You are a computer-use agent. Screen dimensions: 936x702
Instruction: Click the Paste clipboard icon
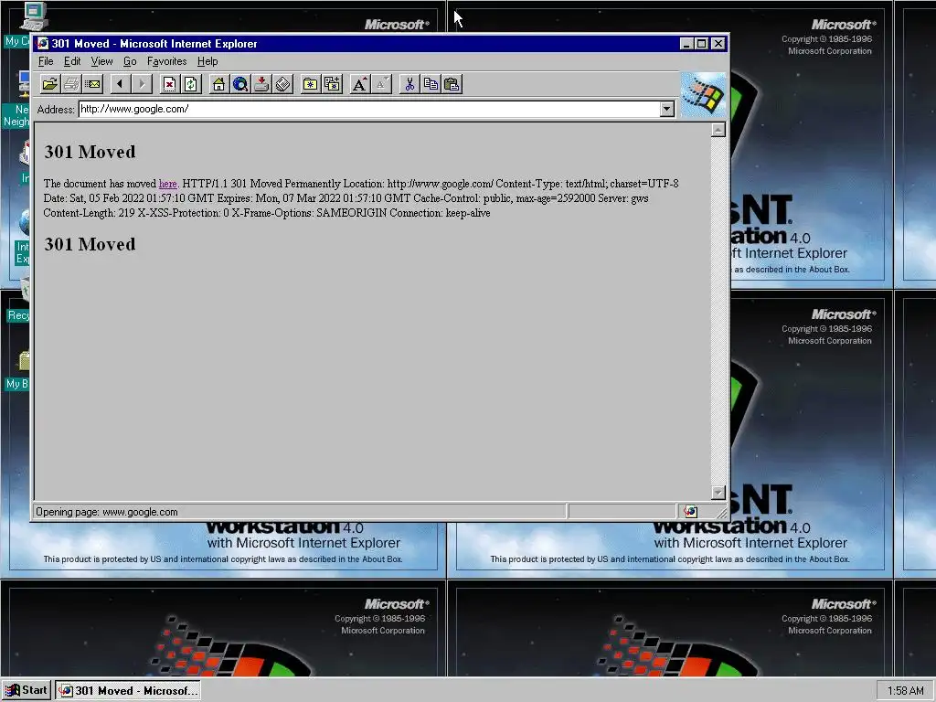[x=452, y=84]
